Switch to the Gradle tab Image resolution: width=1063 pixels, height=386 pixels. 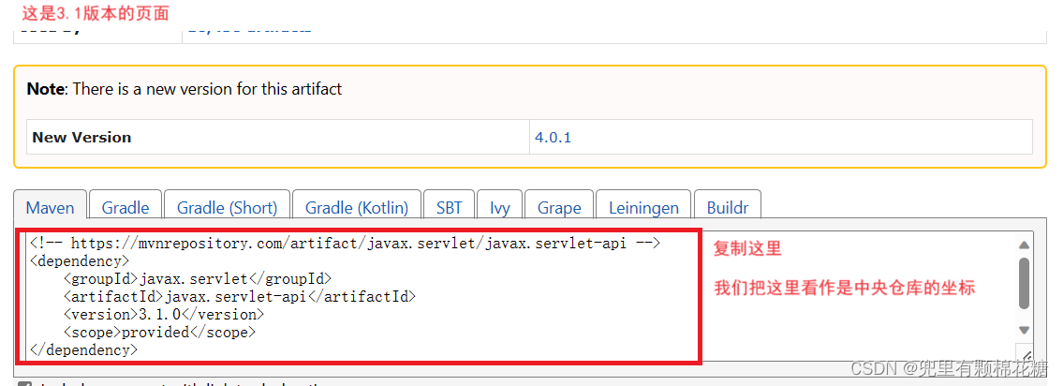point(125,205)
